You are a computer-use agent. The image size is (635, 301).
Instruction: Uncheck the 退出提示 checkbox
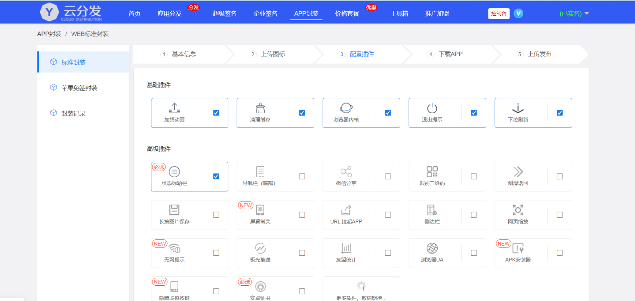pyautogui.click(x=474, y=113)
